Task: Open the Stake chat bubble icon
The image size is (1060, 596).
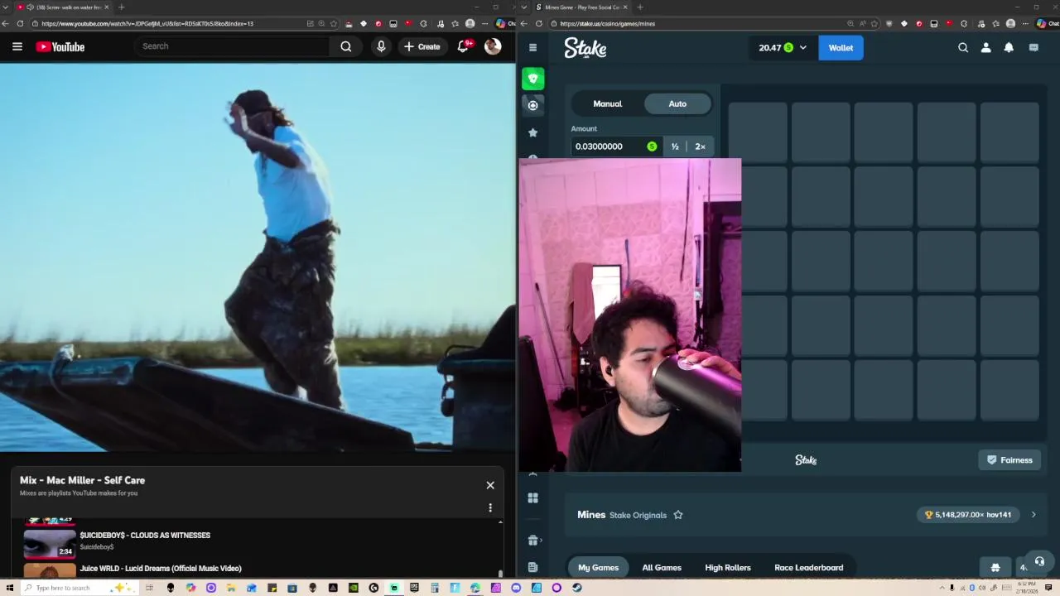Action: tap(1033, 48)
